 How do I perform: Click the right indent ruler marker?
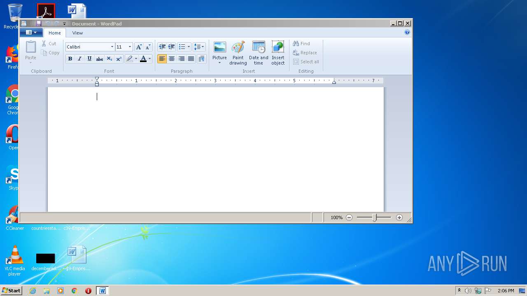point(334,82)
